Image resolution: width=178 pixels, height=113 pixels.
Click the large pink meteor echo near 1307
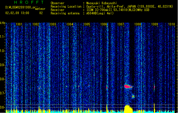click(128, 86)
